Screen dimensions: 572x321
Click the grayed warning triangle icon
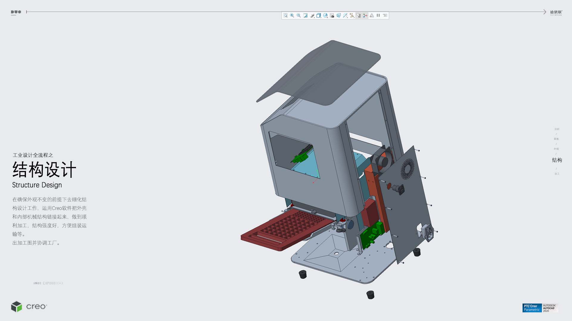372,15
